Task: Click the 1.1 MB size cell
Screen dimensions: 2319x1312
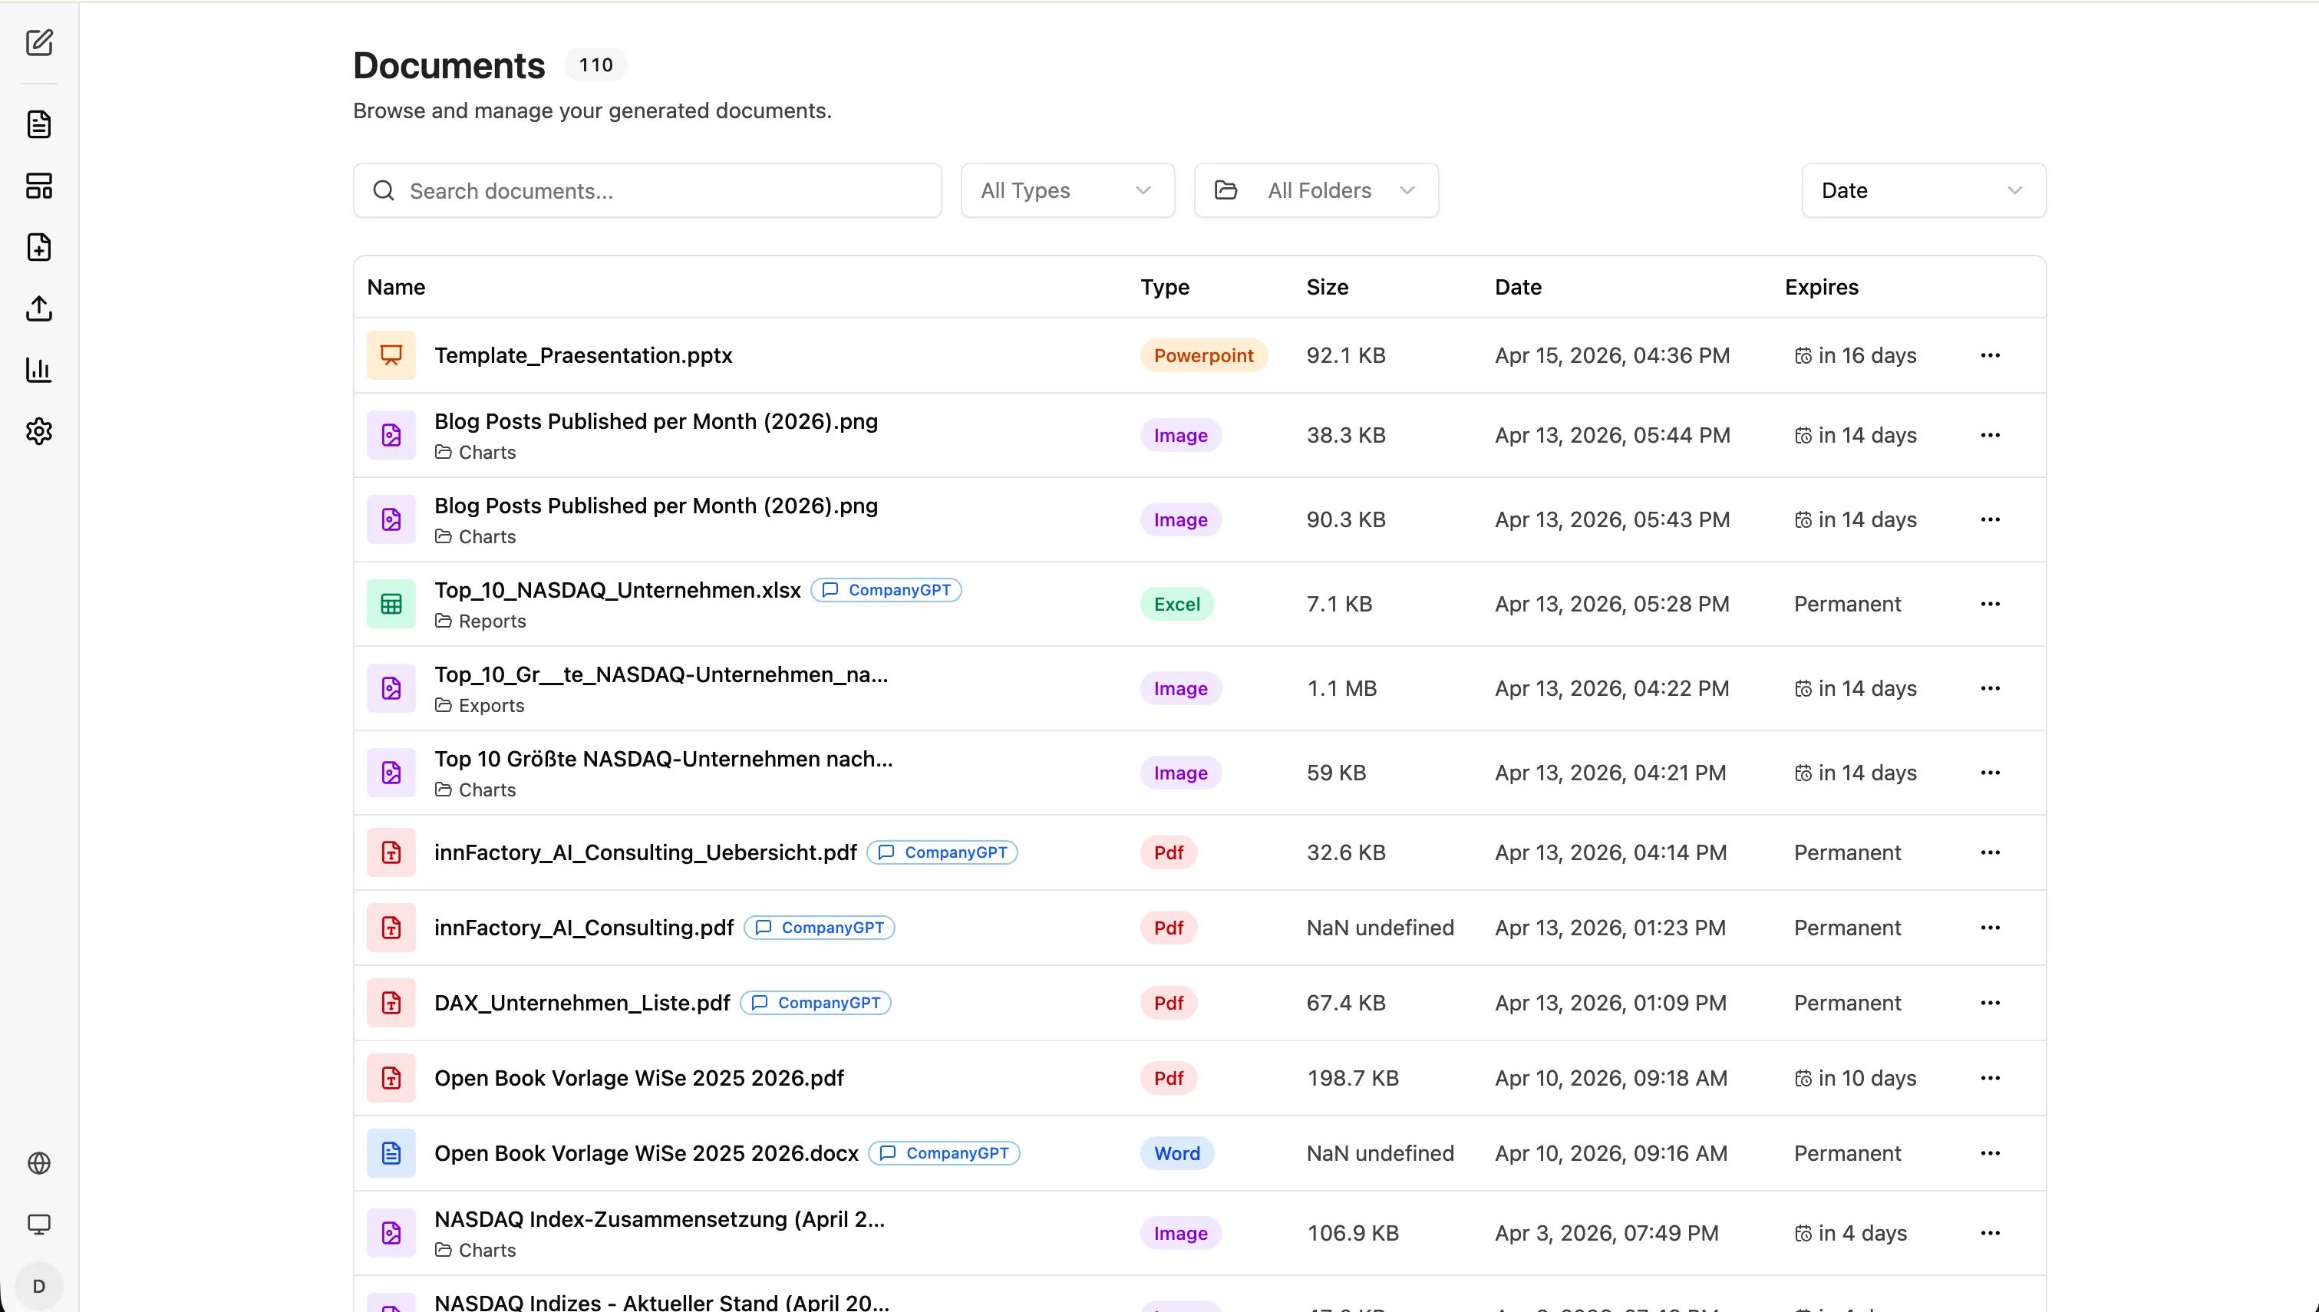Action: click(1341, 688)
